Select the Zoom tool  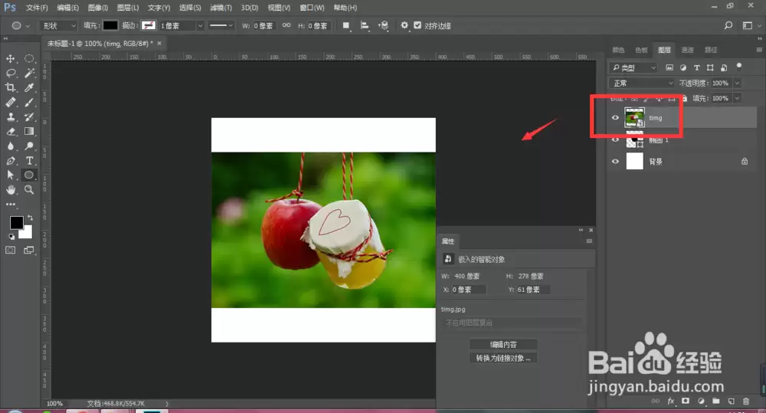[29, 189]
